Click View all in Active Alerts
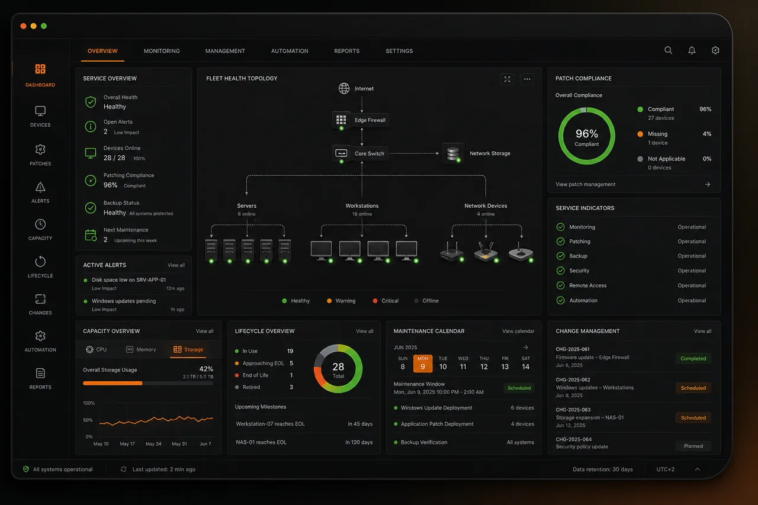The image size is (758, 505). 176,265
